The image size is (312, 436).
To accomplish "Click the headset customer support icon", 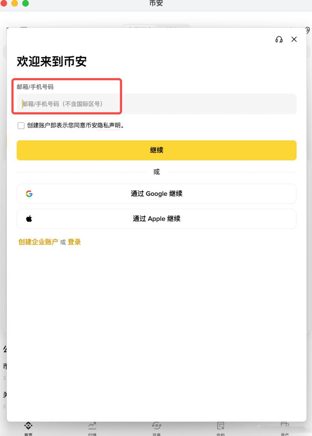I will click(279, 39).
